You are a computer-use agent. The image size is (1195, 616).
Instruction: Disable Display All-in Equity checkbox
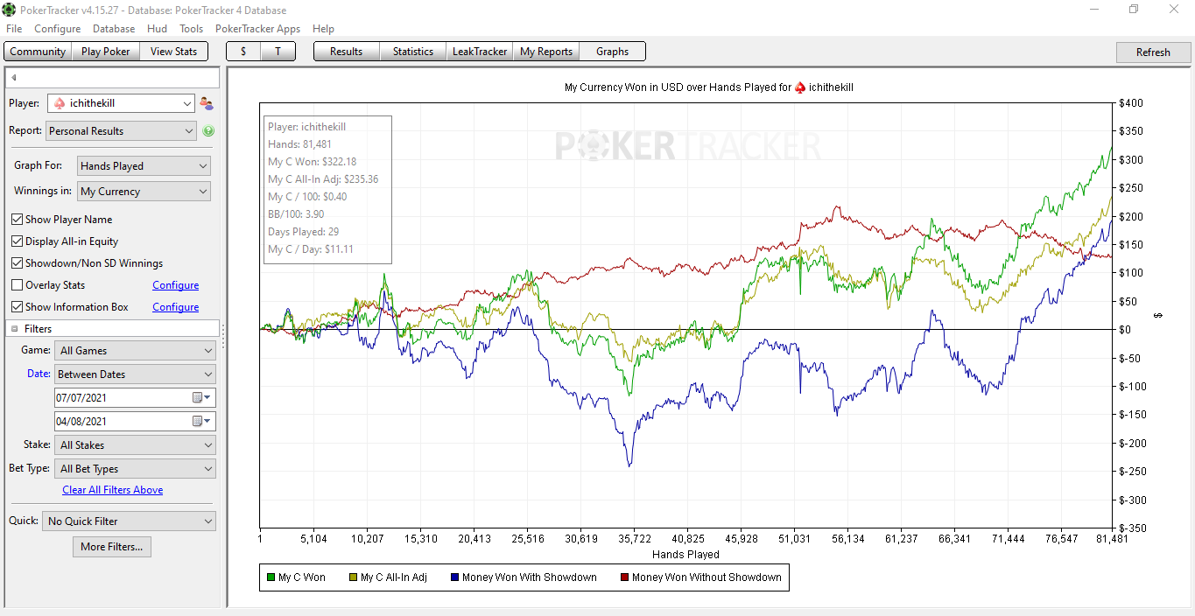click(x=17, y=241)
